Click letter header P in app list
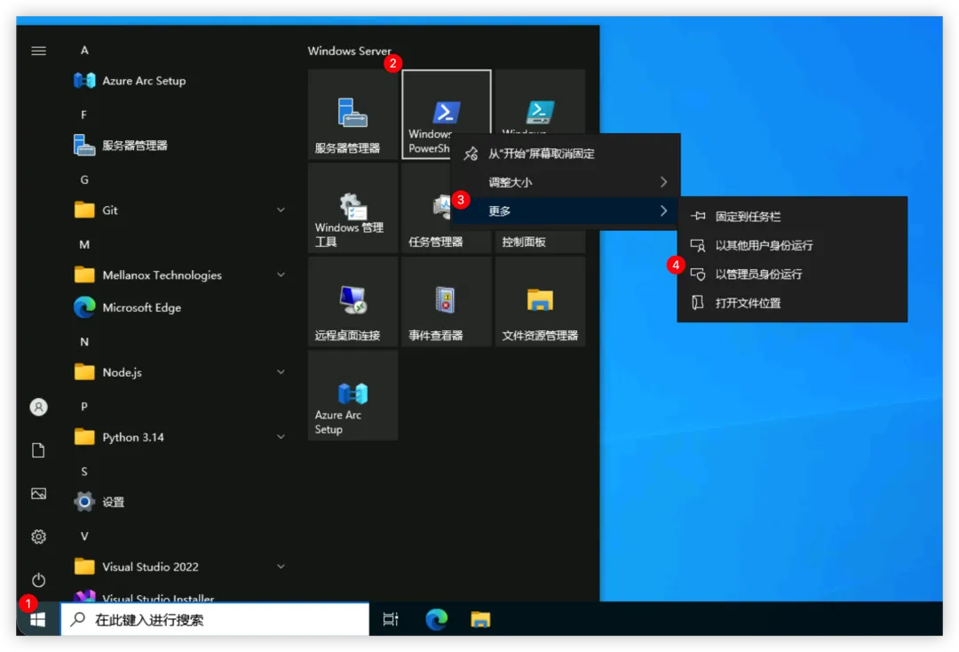Screen dimensions: 959x652 pyautogui.click(x=83, y=406)
